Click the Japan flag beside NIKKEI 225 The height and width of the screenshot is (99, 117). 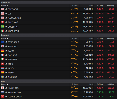tap(3, 88)
